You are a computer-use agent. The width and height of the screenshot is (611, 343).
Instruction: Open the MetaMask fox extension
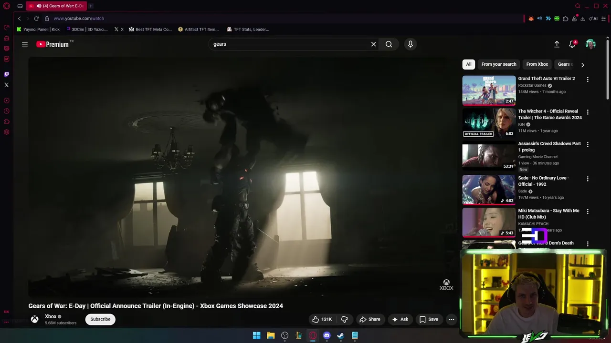(x=531, y=19)
